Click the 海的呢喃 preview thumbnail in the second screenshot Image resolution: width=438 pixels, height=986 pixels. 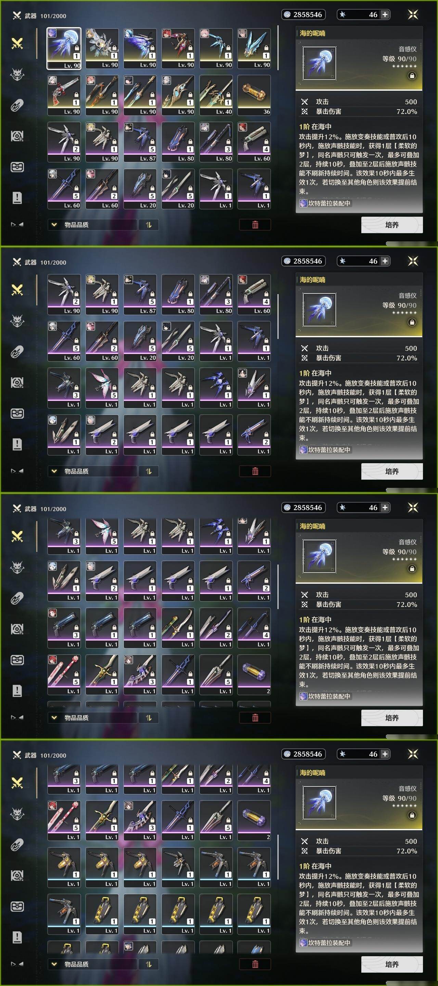click(x=319, y=309)
